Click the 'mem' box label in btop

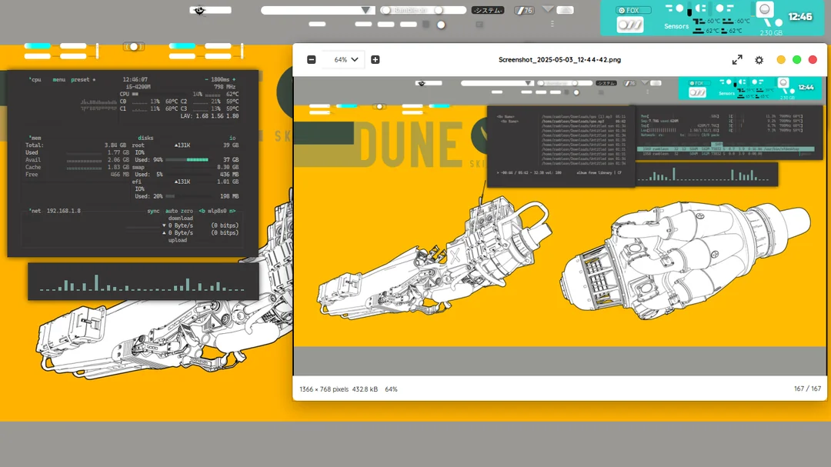pyautogui.click(x=36, y=138)
